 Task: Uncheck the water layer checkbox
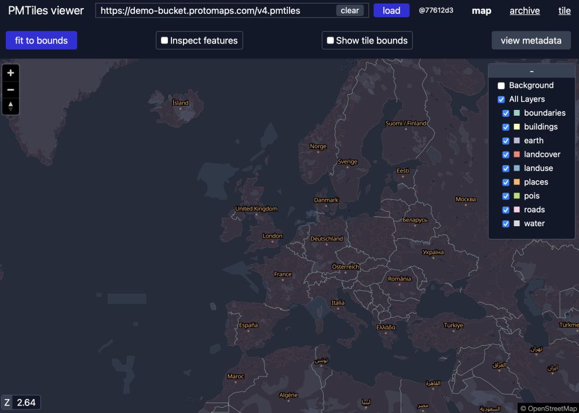click(506, 224)
